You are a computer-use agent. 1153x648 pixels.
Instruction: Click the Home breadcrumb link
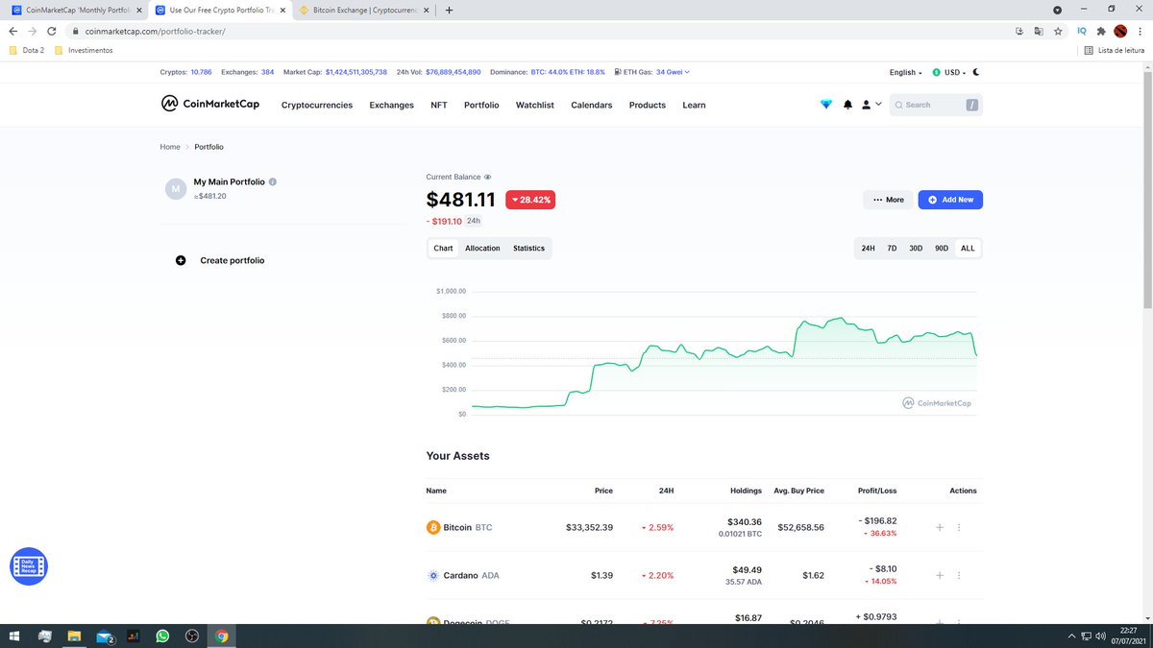[x=170, y=147]
